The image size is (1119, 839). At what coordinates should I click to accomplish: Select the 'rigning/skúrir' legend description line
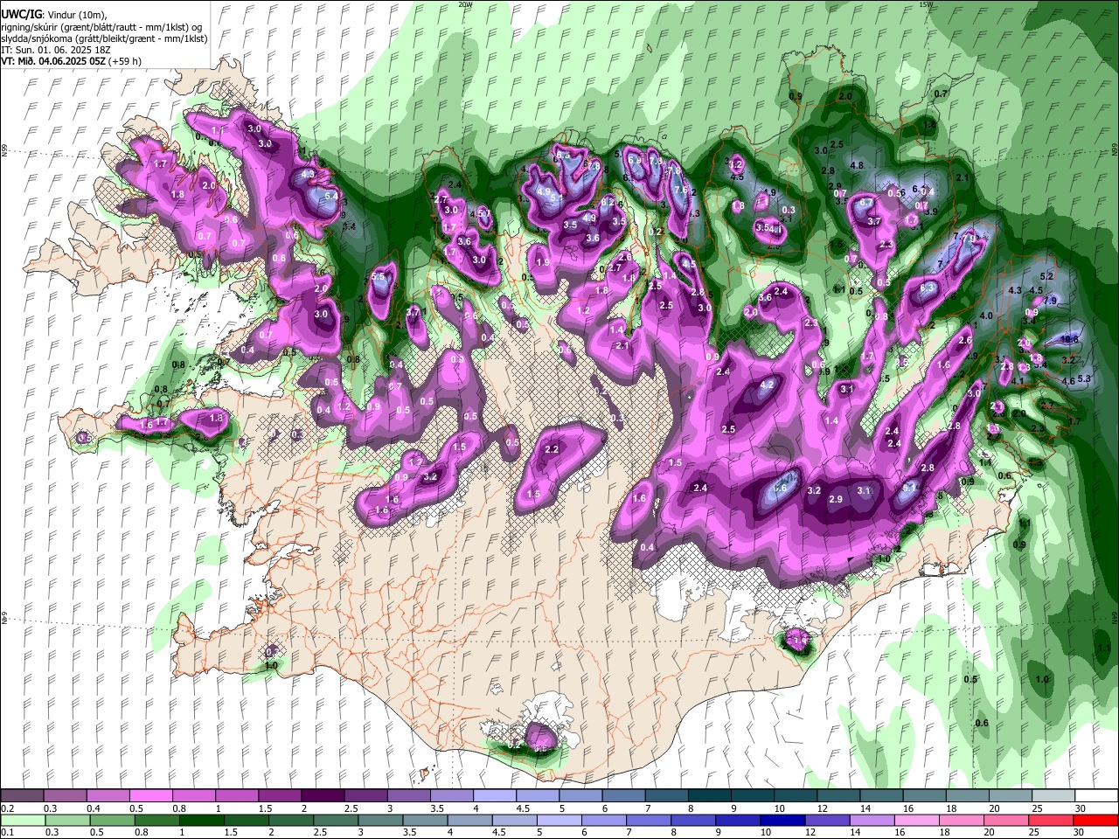(x=103, y=26)
